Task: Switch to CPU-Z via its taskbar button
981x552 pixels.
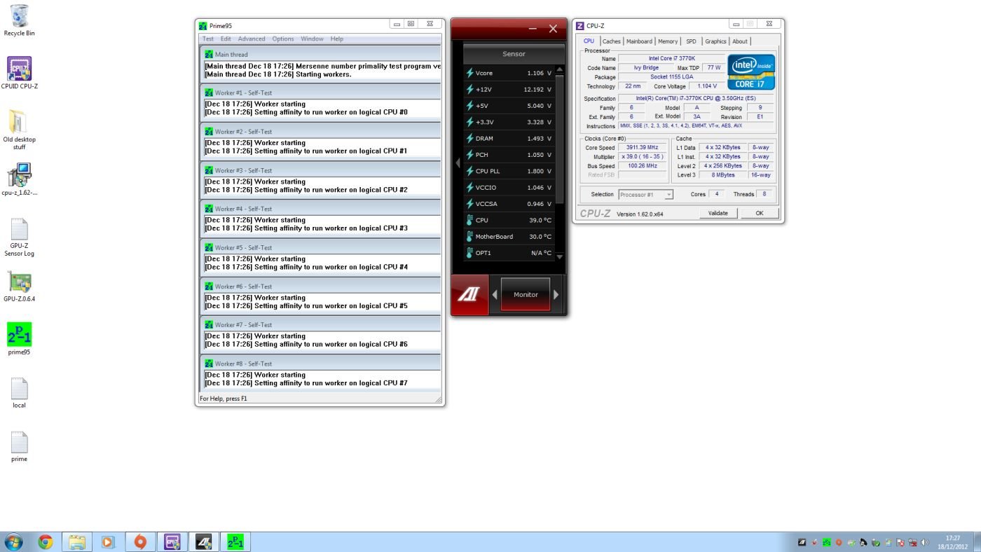Action: [172, 541]
